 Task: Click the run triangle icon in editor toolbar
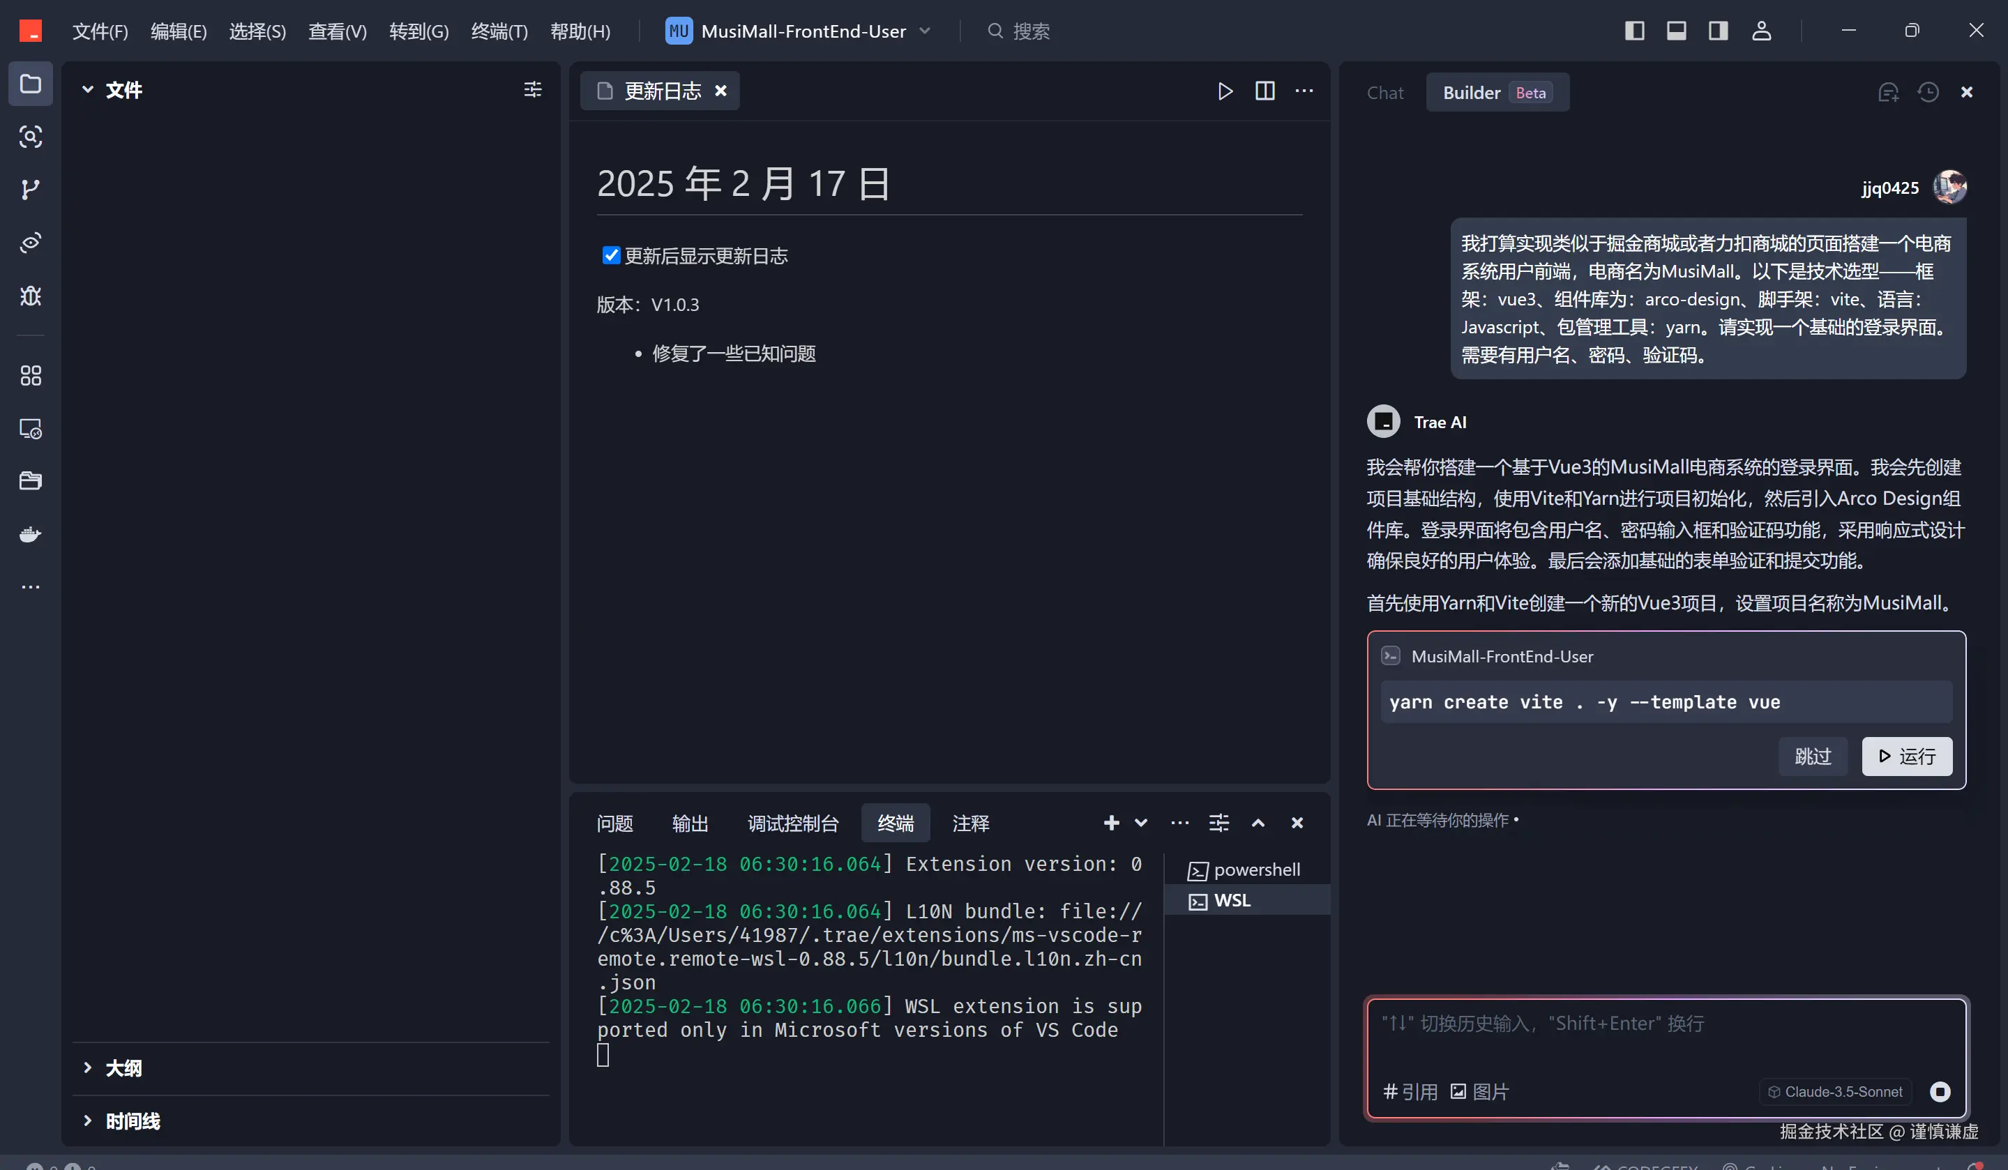click(x=1225, y=91)
